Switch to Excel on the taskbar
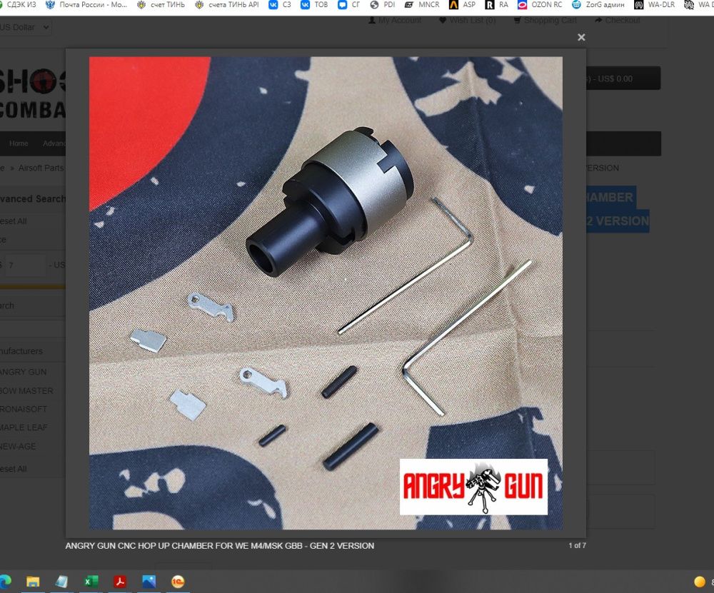This screenshot has width=714, height=593. pyautogui.click(x=91, y=582)
